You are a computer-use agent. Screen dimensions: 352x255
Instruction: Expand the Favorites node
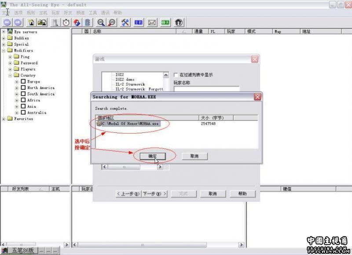pyautogui.click(x=4, y=119)
